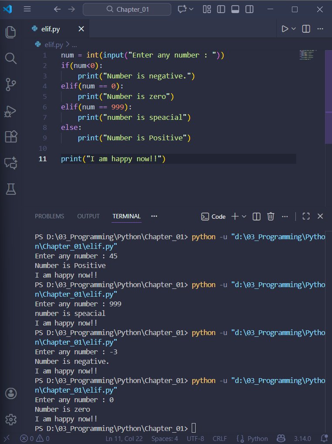Show additional panel views ellipsis

[154, 217]
